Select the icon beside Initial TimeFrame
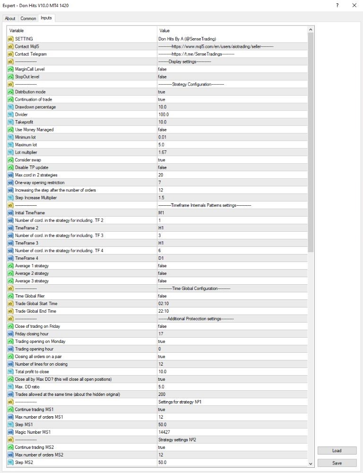 (10, 213)
